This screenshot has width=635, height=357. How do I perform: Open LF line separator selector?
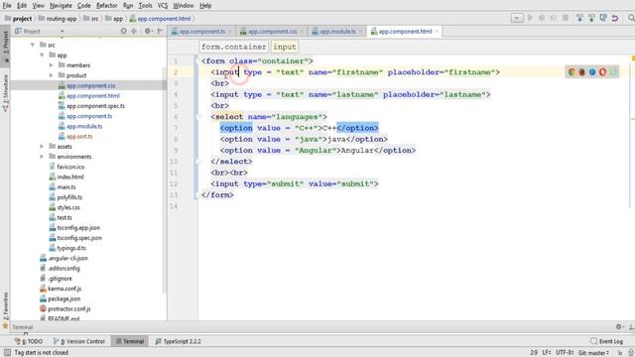click(547, 353)
